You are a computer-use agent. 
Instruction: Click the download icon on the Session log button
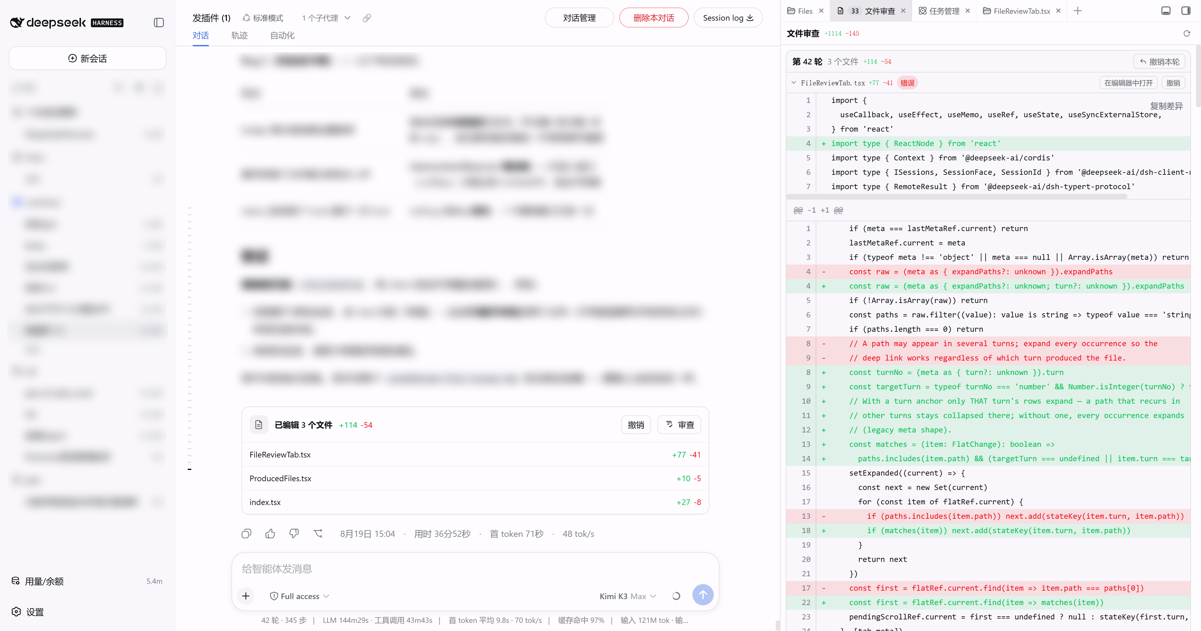pyautogui.click(x=750, y=18)
